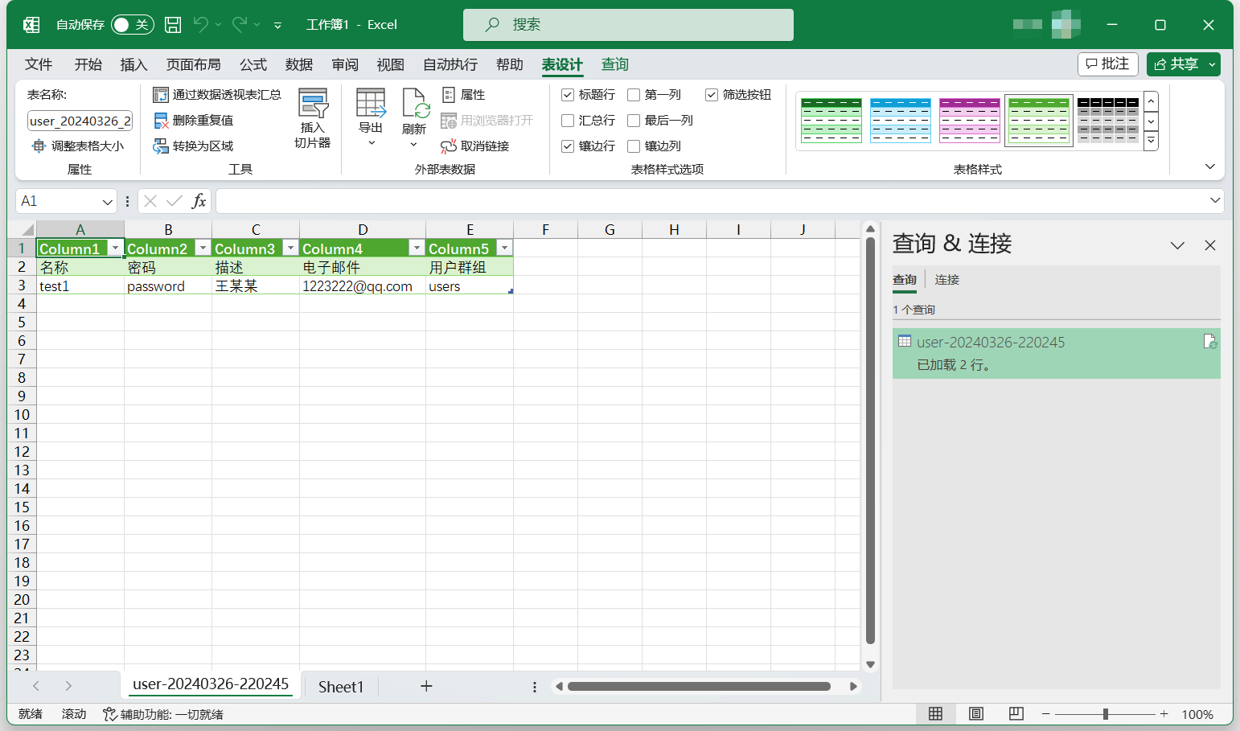Click zoom in plus in status bar
This screenshot has width=1240, height=731.
1164,714
